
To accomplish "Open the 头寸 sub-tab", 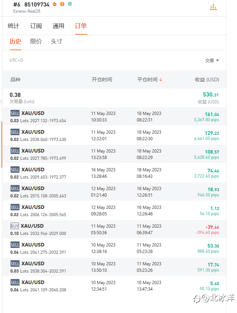I will pos(56,42).
